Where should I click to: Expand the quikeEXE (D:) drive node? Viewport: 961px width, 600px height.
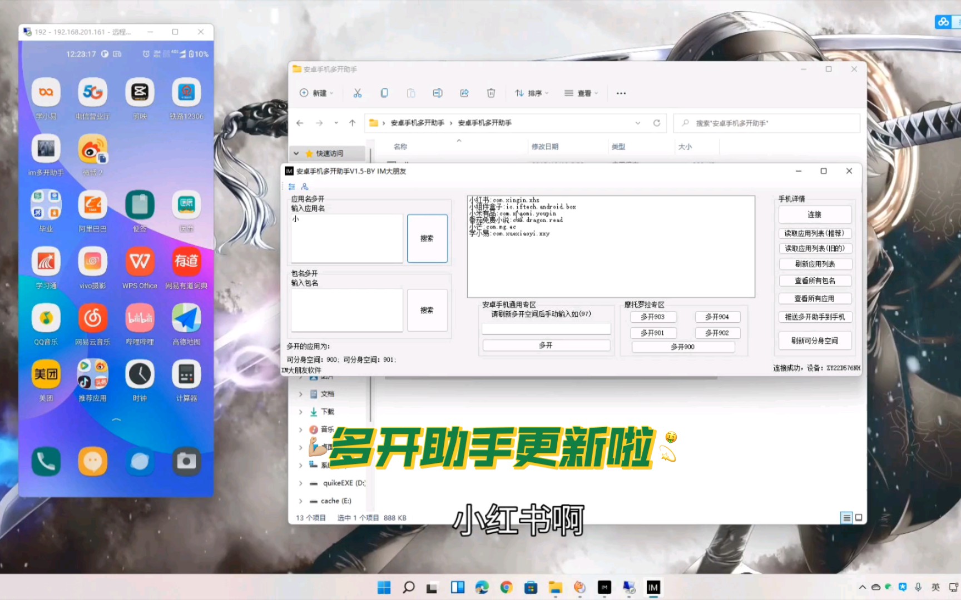pyautogui.click(x=301, y=483)
